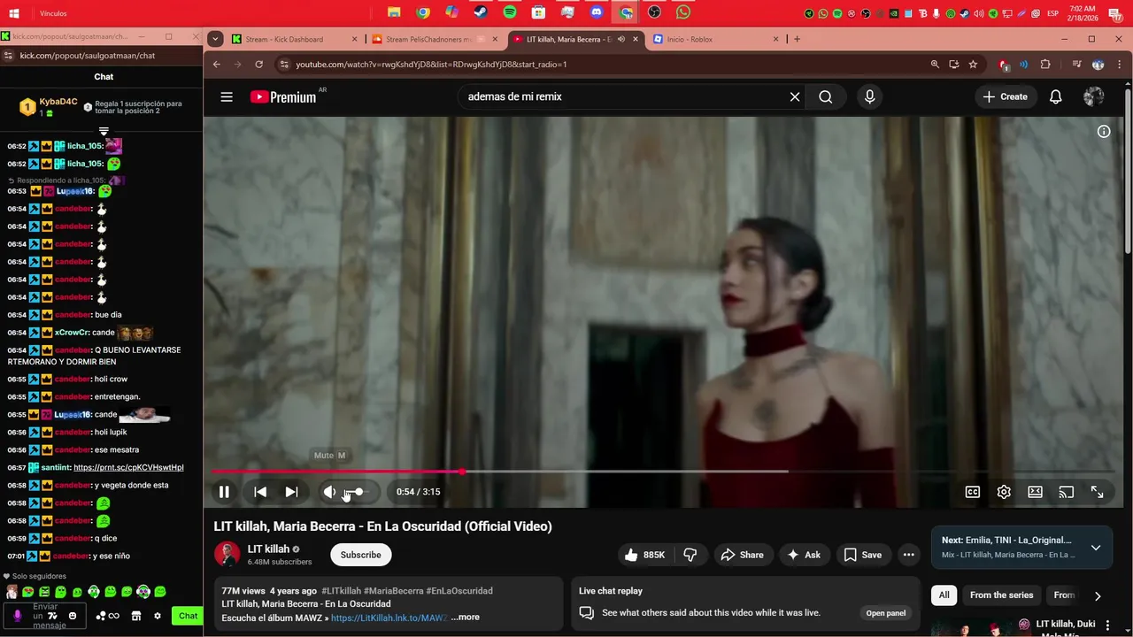The height and width of the screenshot is (637, 1133).
Task: Go to the YouTube Premium home logo
Action: (283, 97)
